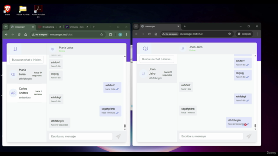
Task: Open three-dot menu in left browser
Action: [126, 35]
